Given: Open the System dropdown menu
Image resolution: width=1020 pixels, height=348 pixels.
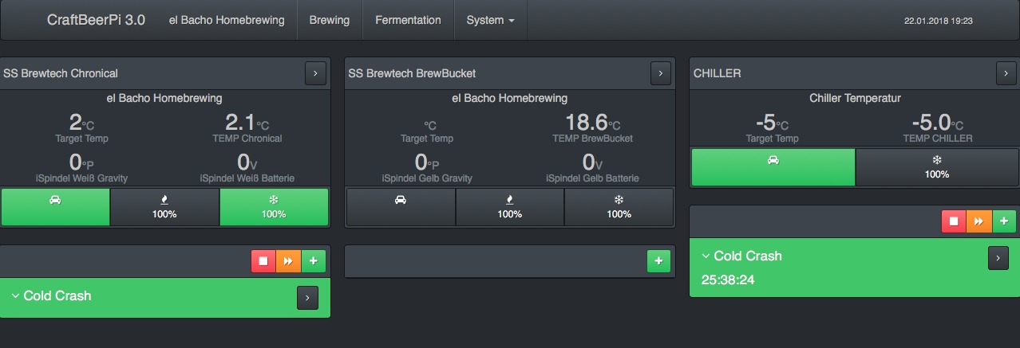Looking at the screenshot, I should click(x=490, y=20).
